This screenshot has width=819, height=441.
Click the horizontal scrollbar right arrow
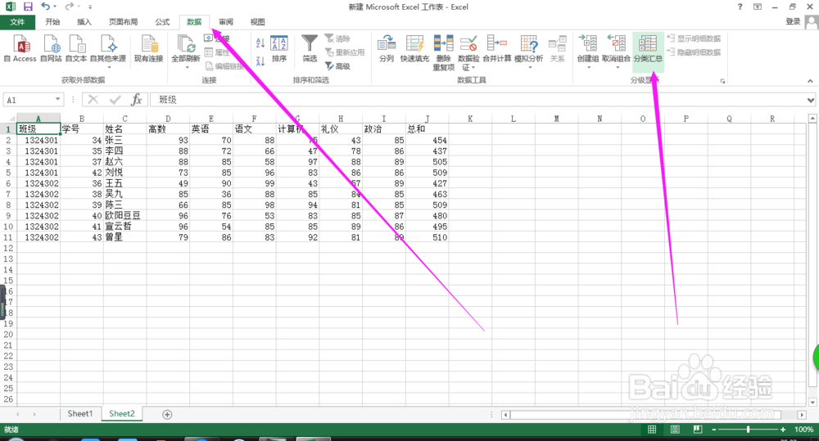(802, 414)
